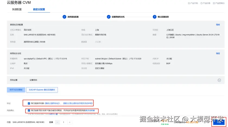Open 产品文档 documentation link
The image size is (228, 127).
(x=193, y=3)
